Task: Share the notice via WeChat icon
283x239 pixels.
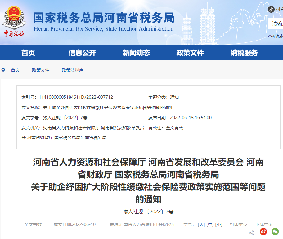Action: tap(275, 232)
